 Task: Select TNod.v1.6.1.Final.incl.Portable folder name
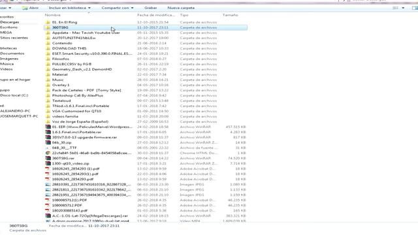point(80,106)
